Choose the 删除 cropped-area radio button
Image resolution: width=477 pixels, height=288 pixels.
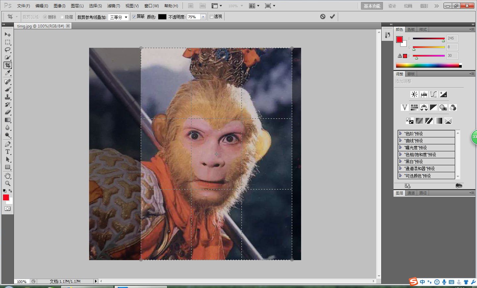(45, 17)
